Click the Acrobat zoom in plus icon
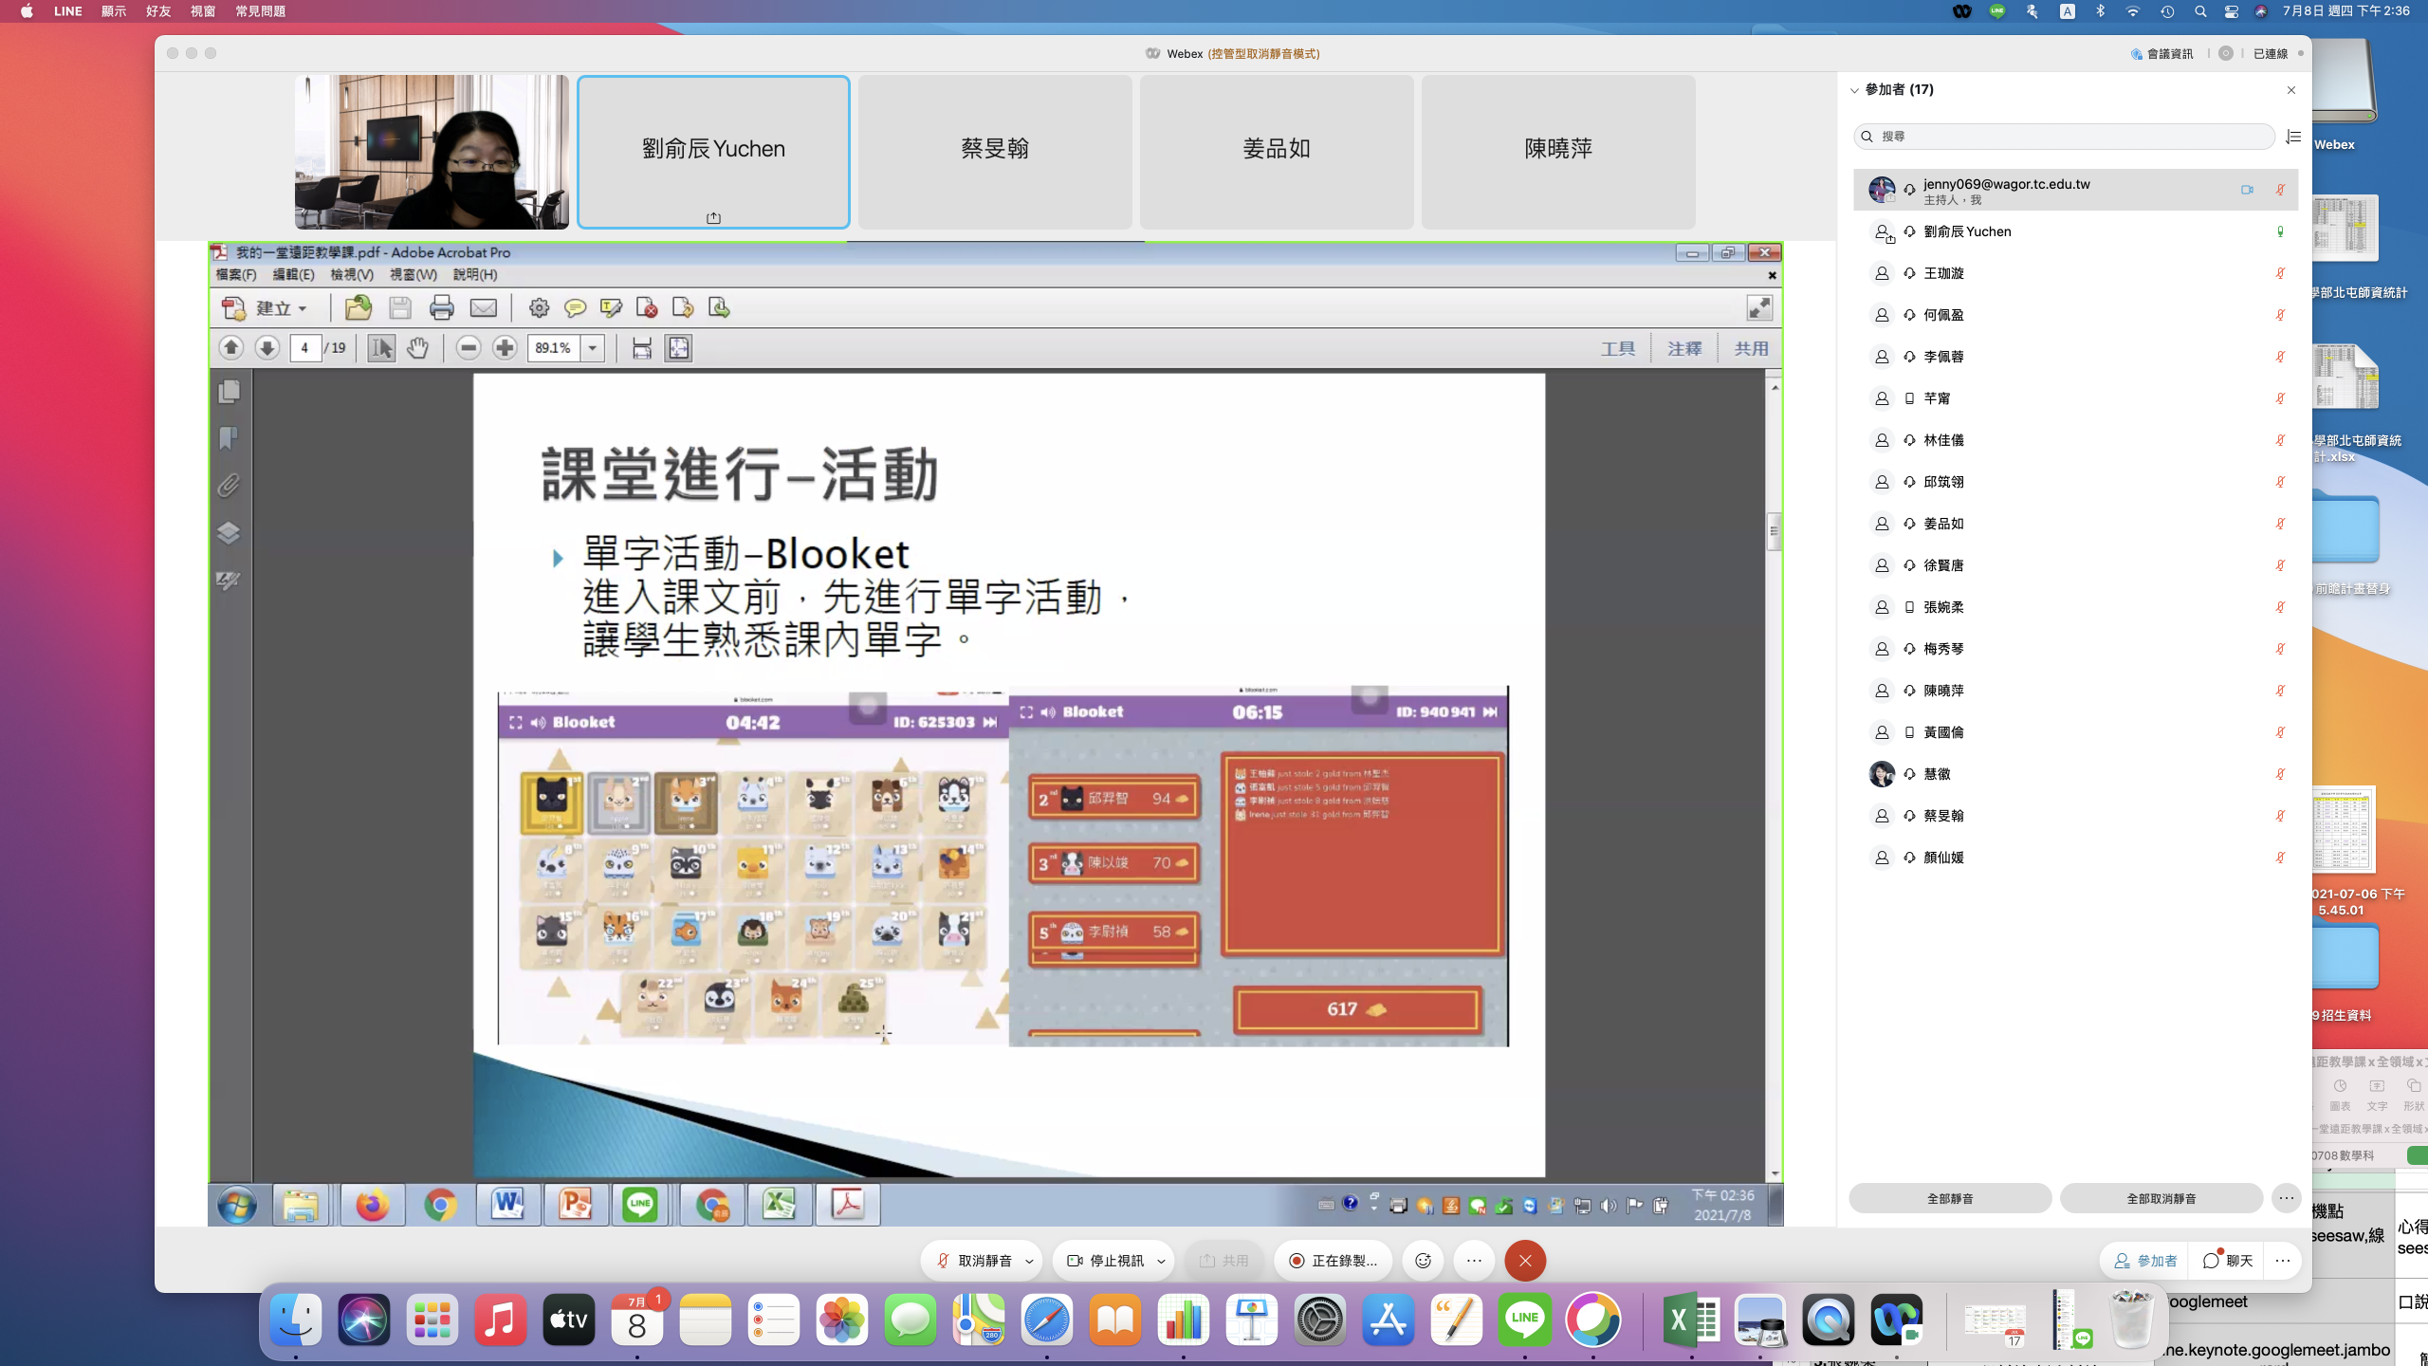The height and width of the screenshot is (1366, 2428). (505, 348)
